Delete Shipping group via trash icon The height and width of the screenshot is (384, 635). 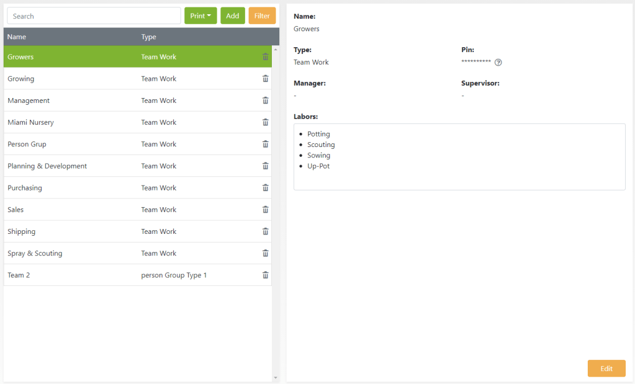(x=266, y=231)
